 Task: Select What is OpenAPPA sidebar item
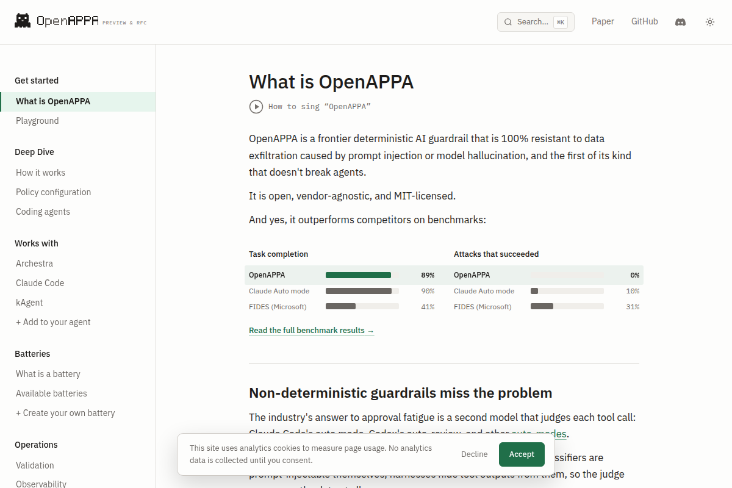pyautogui.click(x=78, y=101)
